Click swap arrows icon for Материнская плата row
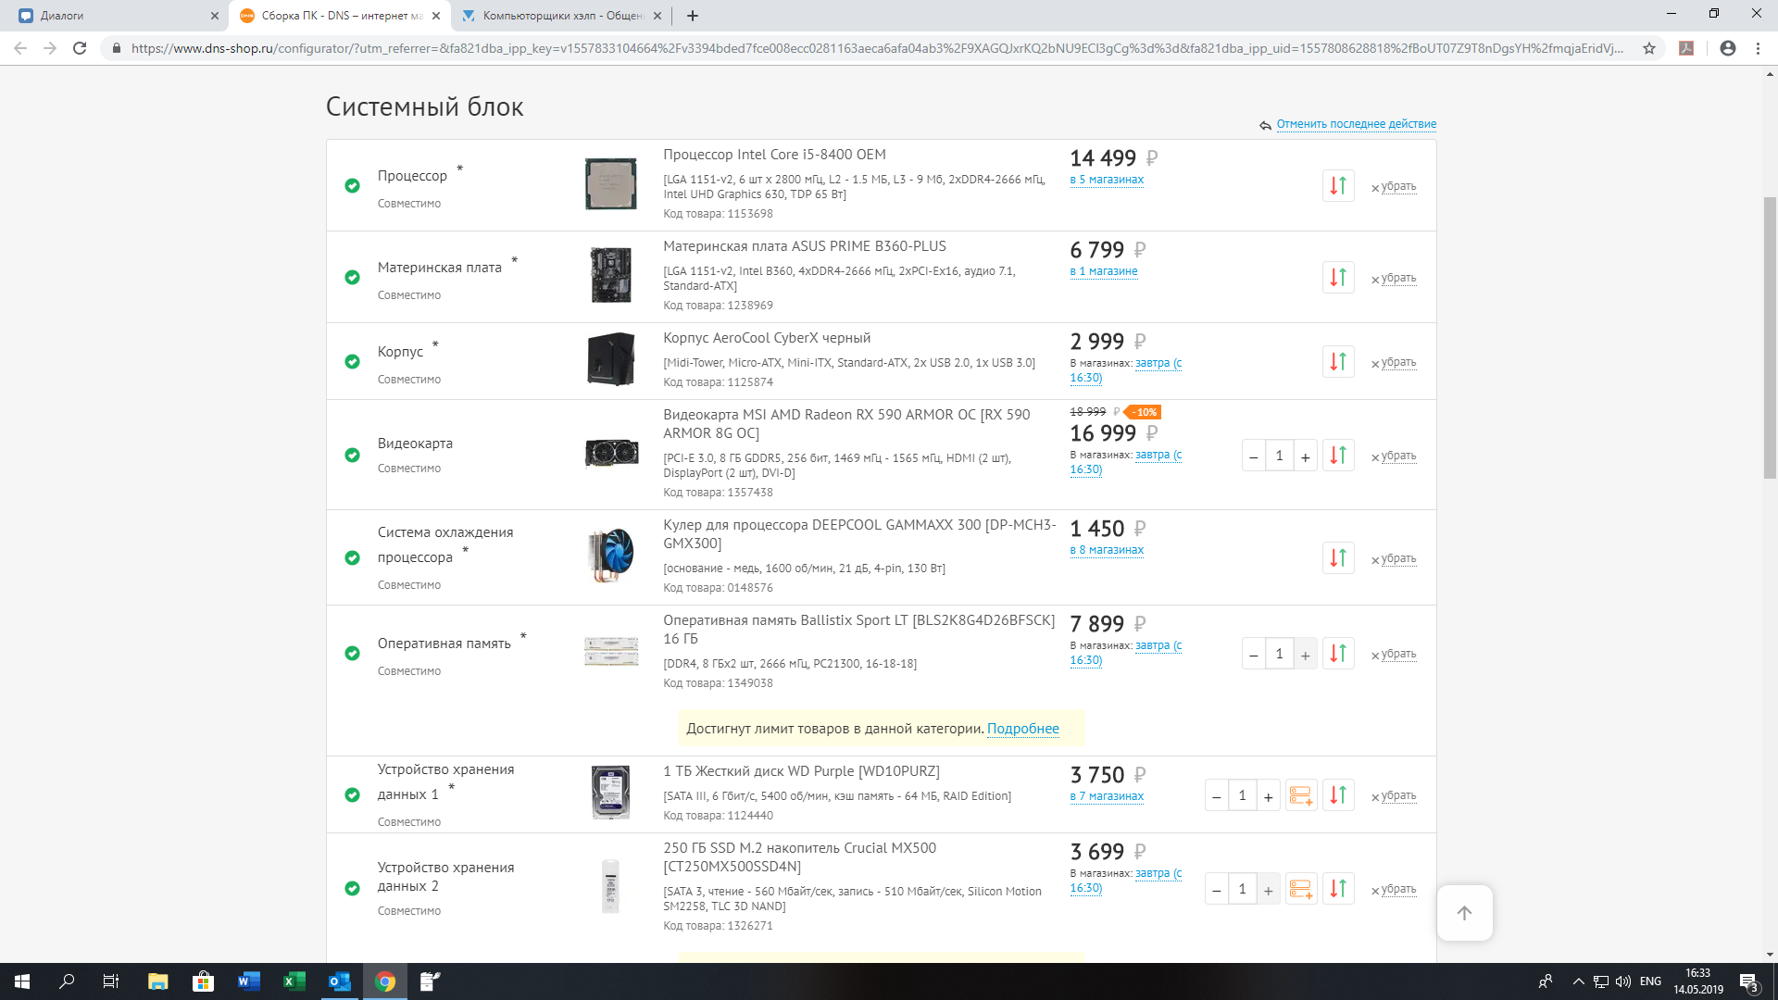 coord(1338,277)
